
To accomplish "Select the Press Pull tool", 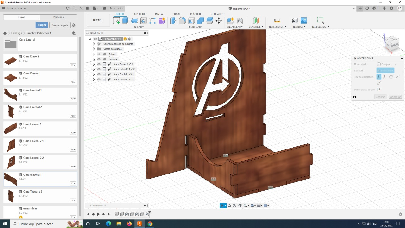I will pos(173,21).
